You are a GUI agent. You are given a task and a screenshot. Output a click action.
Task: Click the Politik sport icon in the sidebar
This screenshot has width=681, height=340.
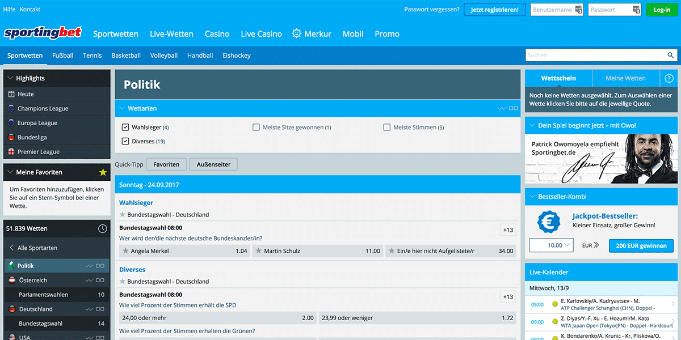[11, 265]
